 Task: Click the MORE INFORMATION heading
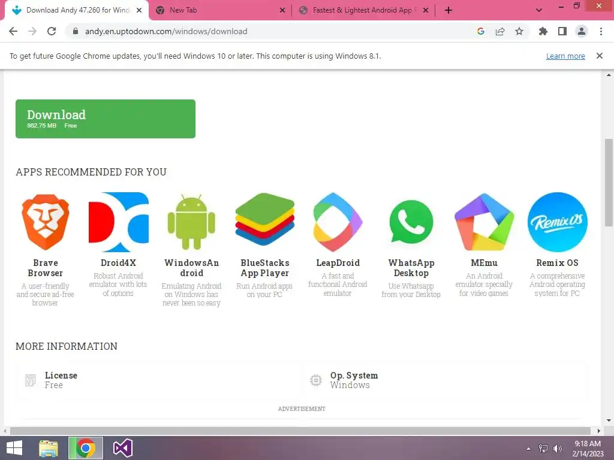coord(67,346)
